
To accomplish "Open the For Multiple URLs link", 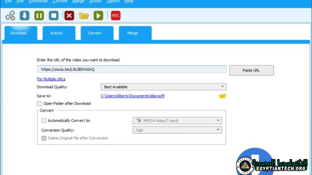I will pyautogui.click(x=51, y=79).
